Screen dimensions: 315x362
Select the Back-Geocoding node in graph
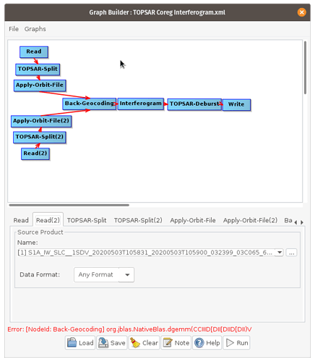pyautogui.click(x=89, y=104)
